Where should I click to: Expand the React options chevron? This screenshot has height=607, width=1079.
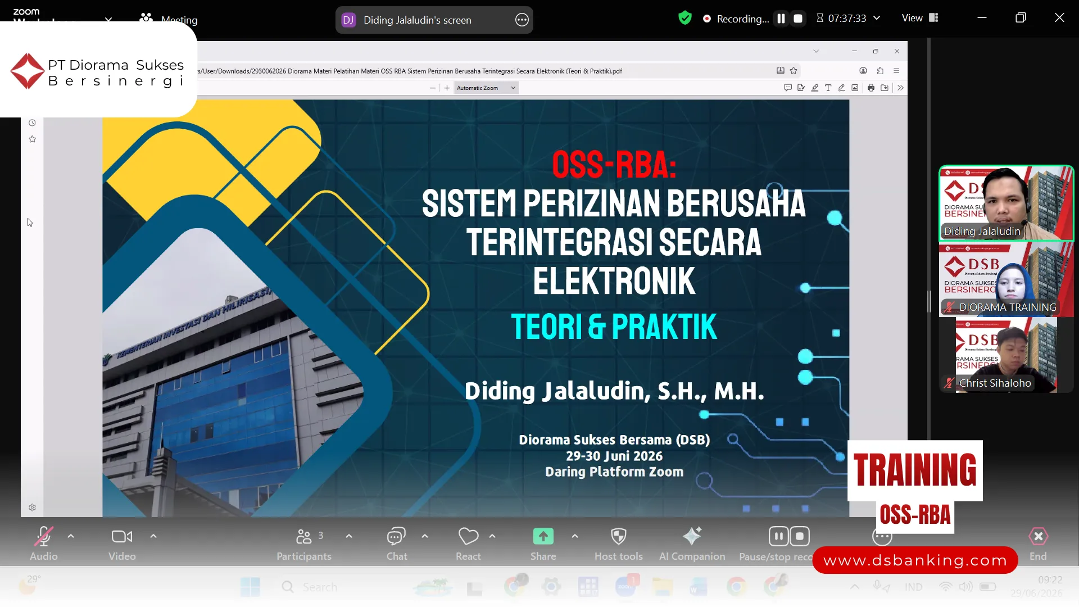pos(492,536)
